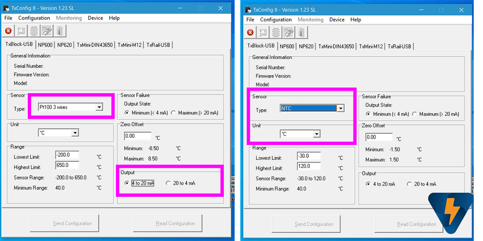Screen dimensions: 483x241
Task: Click the disabled Monitoring menu in left window
Action: pos(69,18)
